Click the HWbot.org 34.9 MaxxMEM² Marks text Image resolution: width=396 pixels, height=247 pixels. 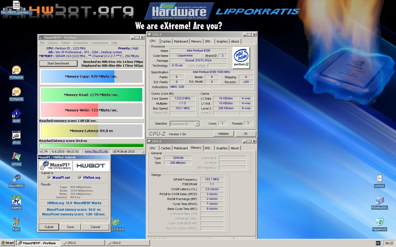pyautogui.click(x=74, y=203)
